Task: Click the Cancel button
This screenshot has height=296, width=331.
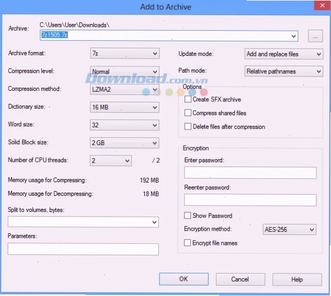Action: [x=240, y=279]
